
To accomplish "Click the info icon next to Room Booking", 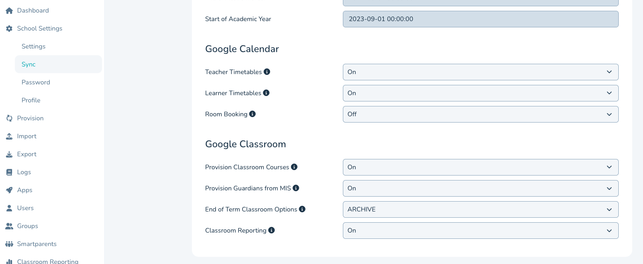I will pos(253,114).
